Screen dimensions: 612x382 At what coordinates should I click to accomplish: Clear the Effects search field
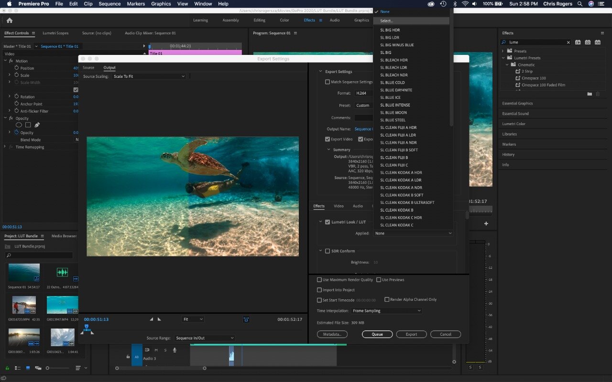click(568, 42)
